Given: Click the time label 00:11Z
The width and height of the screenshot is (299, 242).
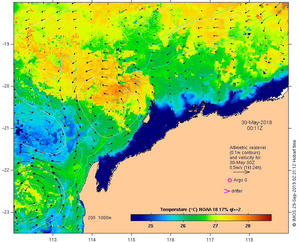Looking at the screenshot, I should [x=255, y=128].
